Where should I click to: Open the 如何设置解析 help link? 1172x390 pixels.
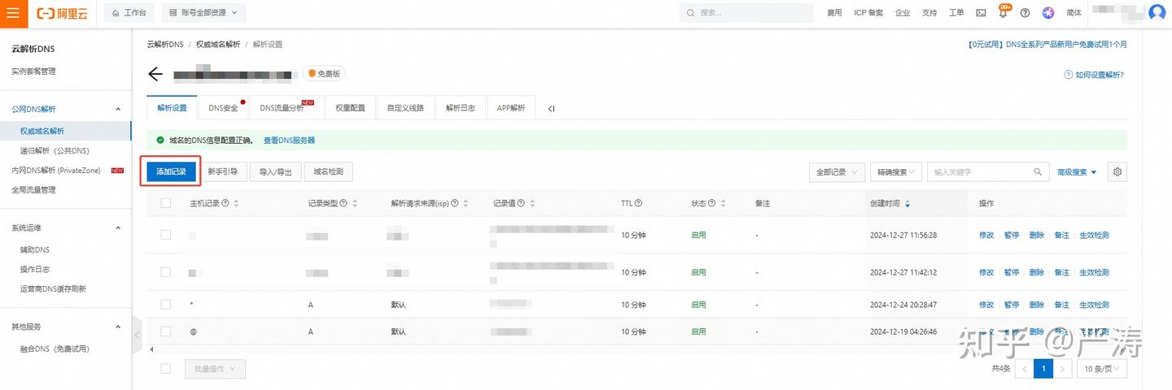tap(1094, 75)
